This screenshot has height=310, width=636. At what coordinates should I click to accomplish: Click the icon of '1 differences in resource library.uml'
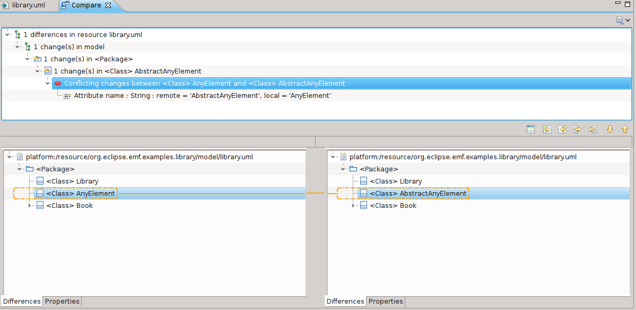[x=18, y=35]
